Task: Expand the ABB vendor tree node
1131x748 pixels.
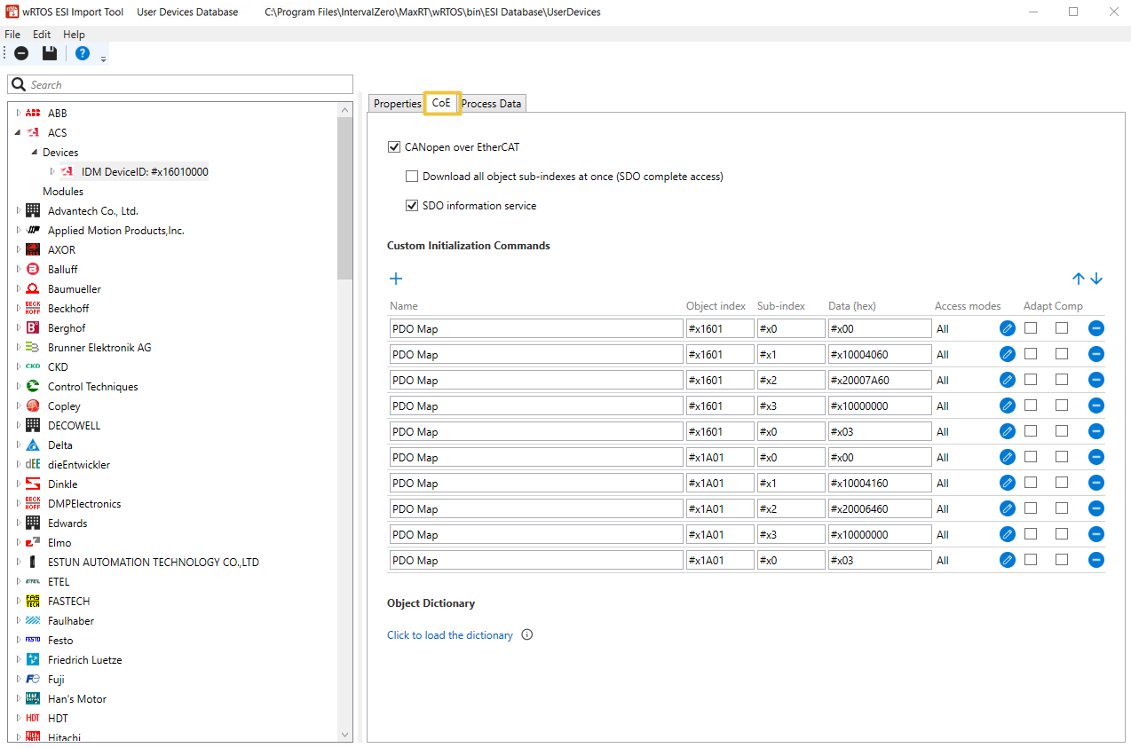Action: click(x=19, y=114)
